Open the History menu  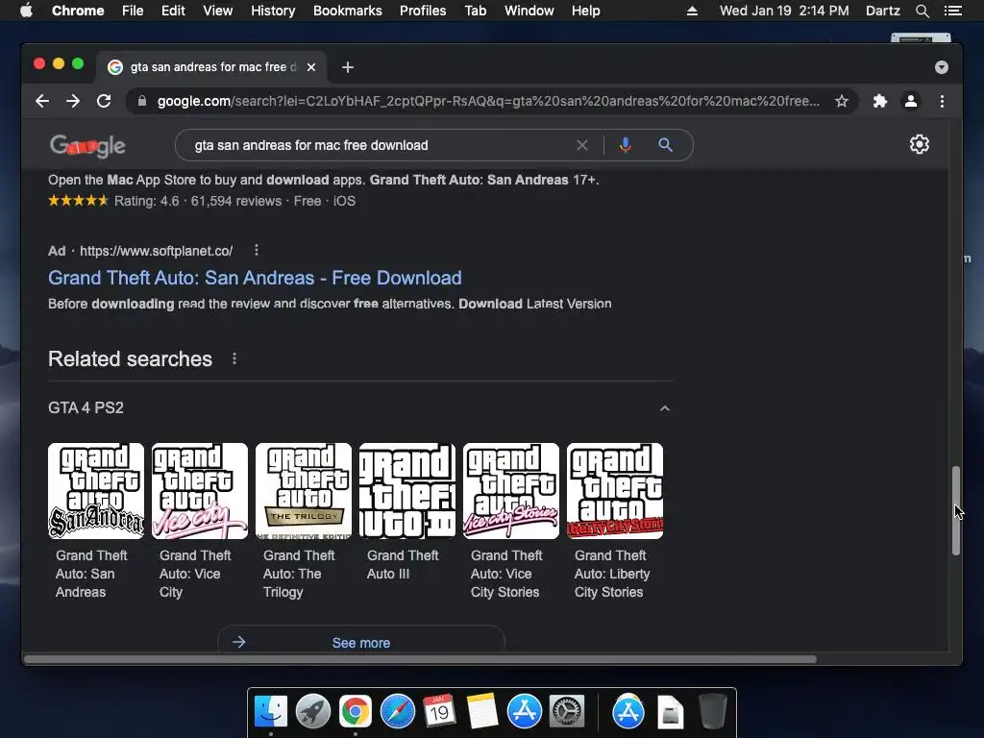tap(273, 11)
